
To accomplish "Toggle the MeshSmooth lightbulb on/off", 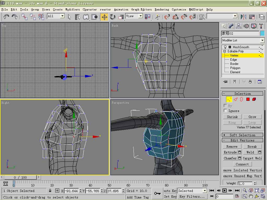I will click(225, 47).
